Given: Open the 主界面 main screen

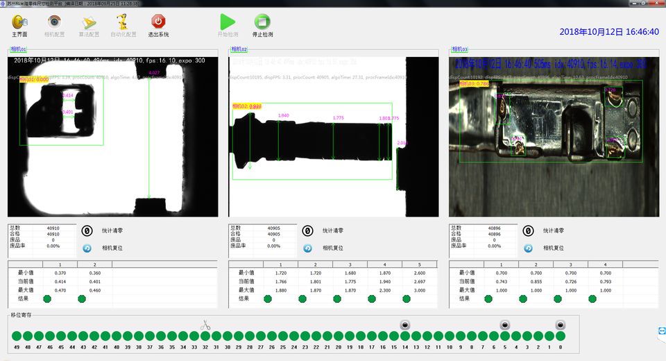Looking at the screenshot, I should [x=19, y=22].
